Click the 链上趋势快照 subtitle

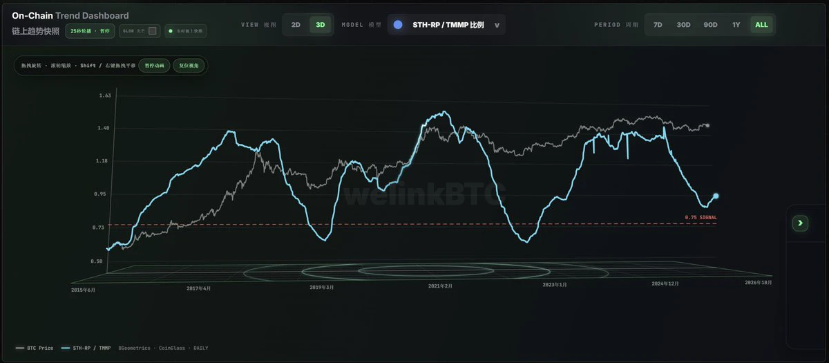click(35, 31)
